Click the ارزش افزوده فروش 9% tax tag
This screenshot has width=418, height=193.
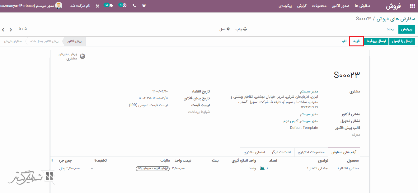pyautogui.click(x=153, y=168)
